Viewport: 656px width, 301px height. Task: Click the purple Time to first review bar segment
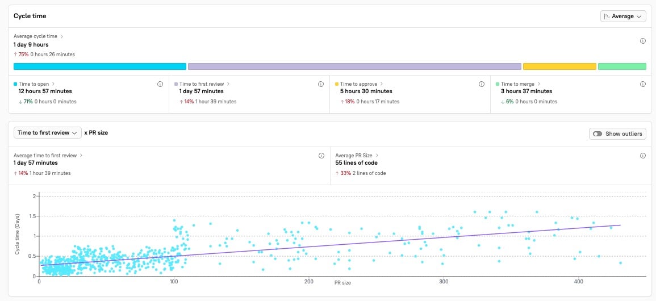coord(354,66)
